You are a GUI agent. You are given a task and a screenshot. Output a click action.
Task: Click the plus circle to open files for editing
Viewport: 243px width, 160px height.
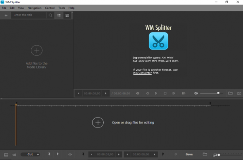98,123
